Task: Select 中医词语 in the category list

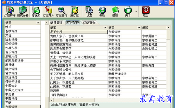Action: click(x=23, y=98)
